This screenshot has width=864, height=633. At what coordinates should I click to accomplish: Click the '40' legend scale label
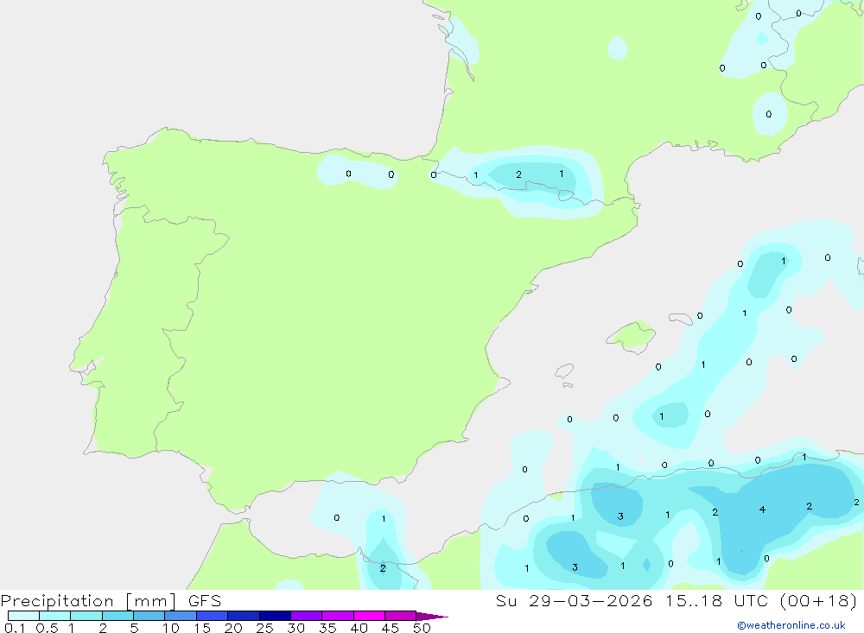(359, 628)
